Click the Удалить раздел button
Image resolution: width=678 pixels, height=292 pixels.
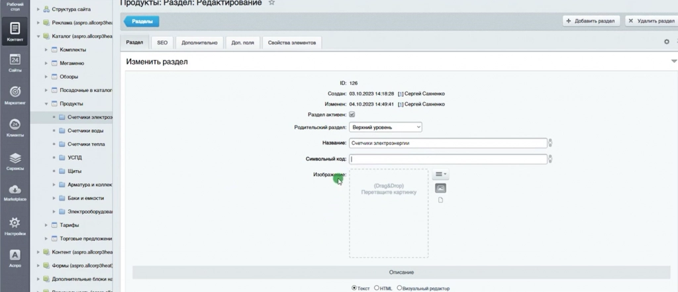pos(652,21)
